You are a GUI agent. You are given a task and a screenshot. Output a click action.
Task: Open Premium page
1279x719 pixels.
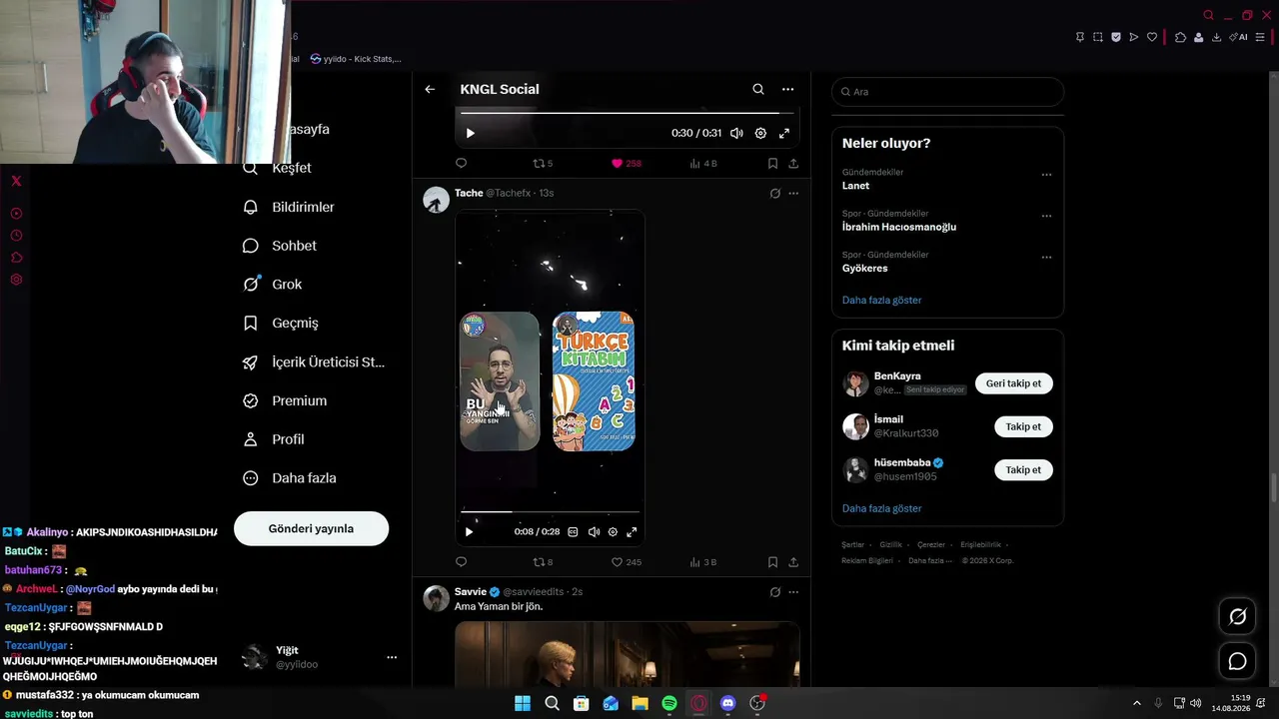pos(285,400)
